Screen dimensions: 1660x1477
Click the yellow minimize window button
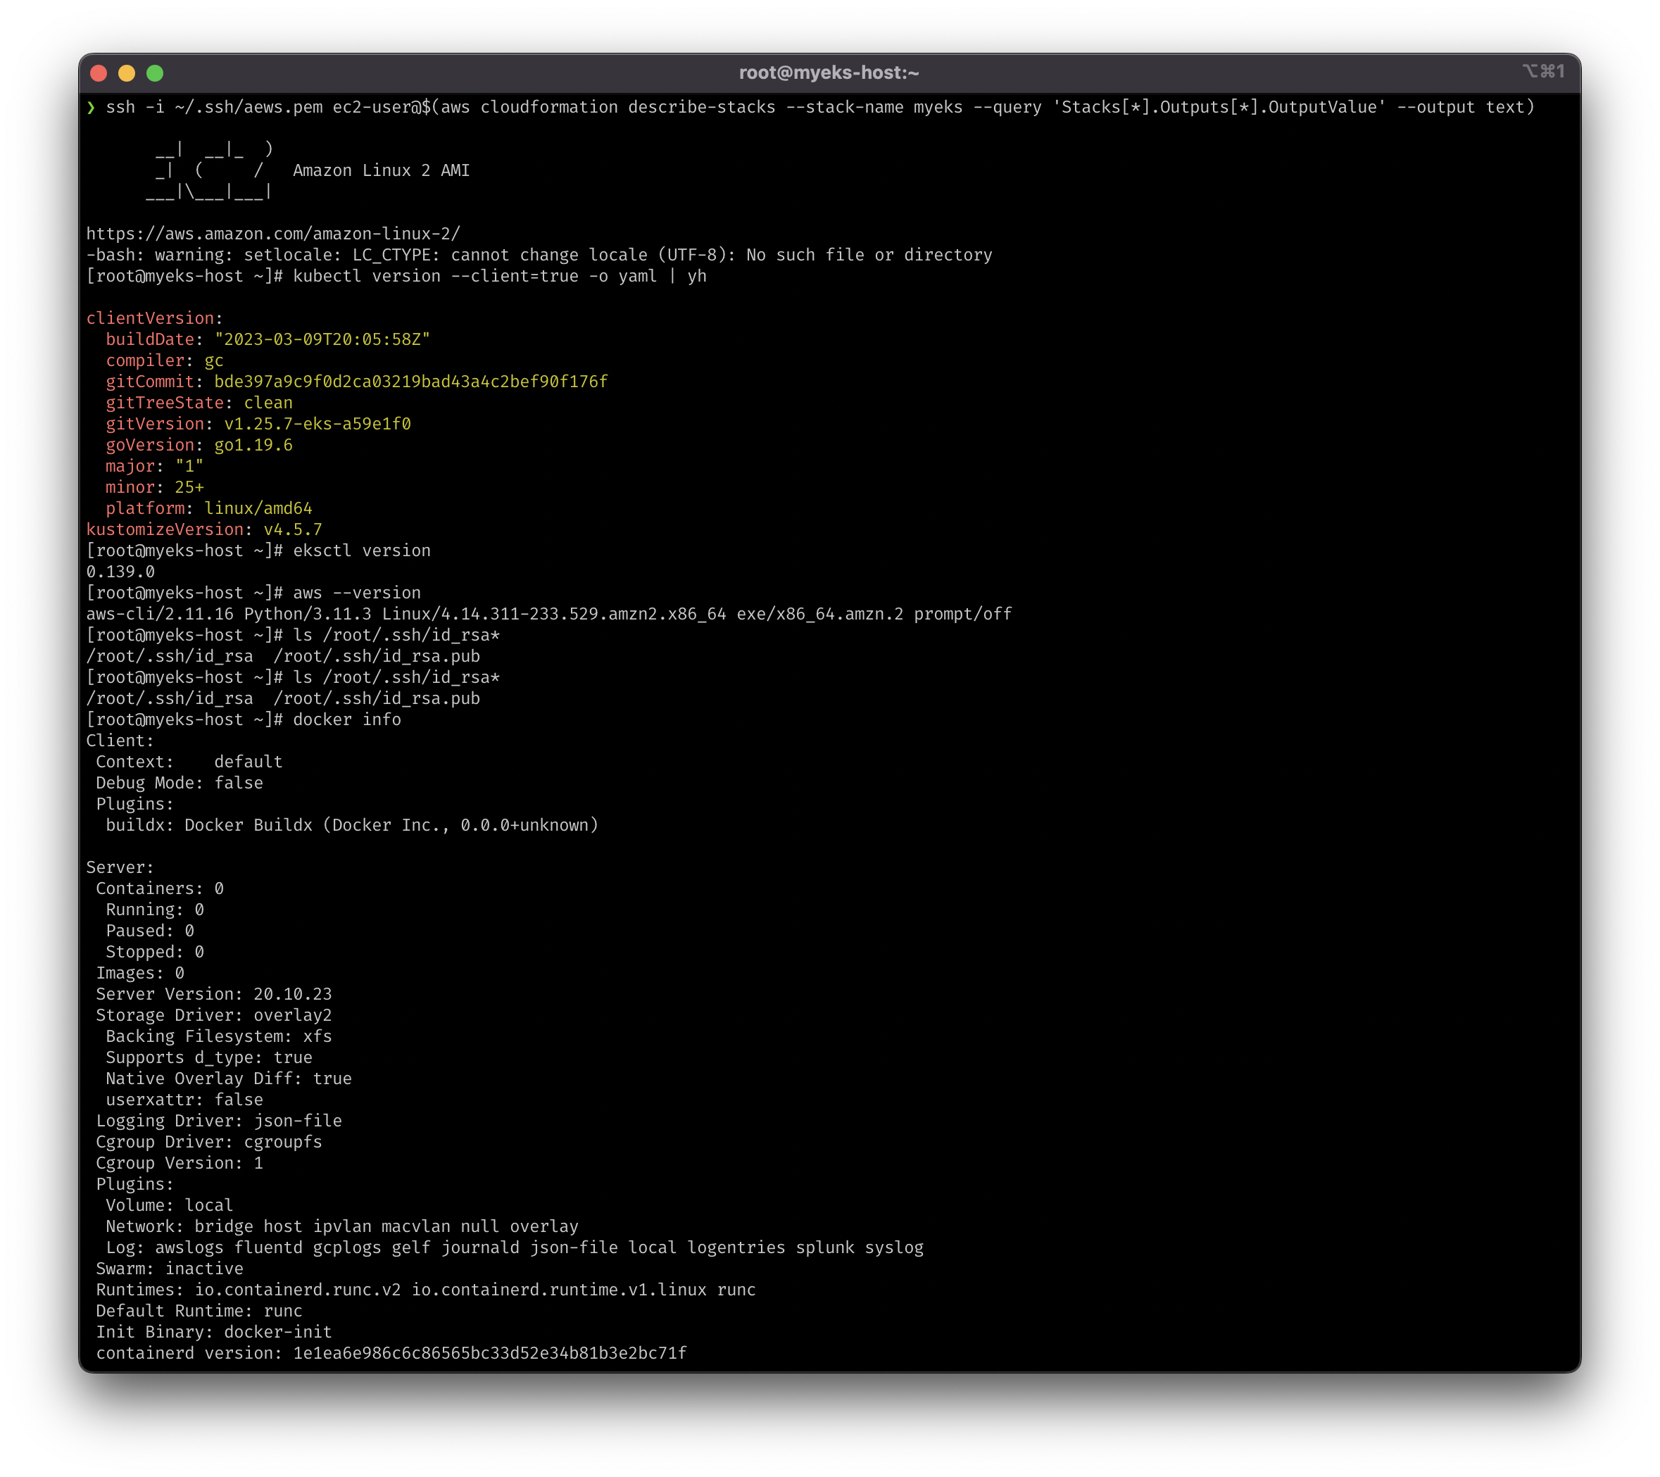pos(127,73)
